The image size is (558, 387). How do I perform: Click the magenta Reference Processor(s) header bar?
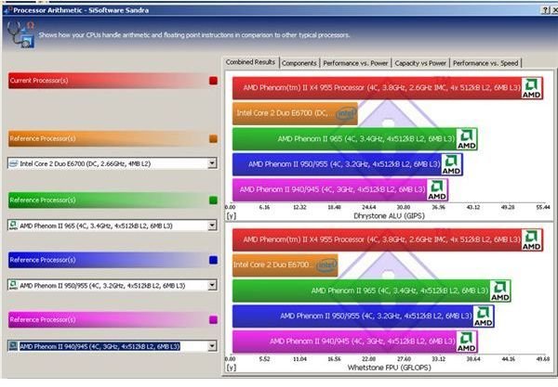coord(108,320)
